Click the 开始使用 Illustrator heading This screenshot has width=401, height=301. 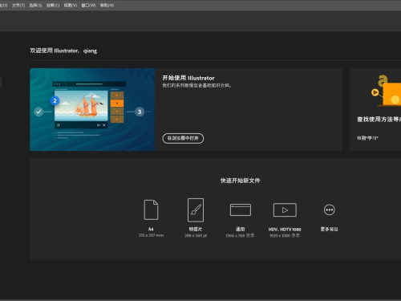pyautogui.click(x=188, y=78)
